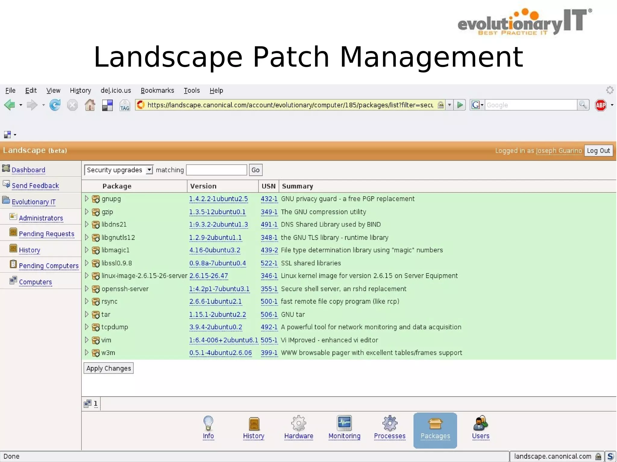Screen dimensions: 617x462
Task: Click the Apply Changes button
Action: click(x=108, y=368)
